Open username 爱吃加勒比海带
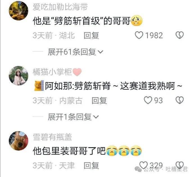 tap(60, 7)
